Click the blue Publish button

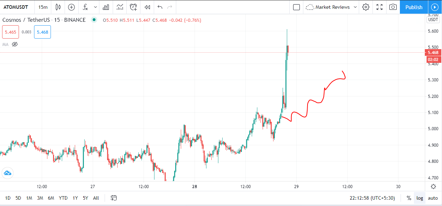414,7
